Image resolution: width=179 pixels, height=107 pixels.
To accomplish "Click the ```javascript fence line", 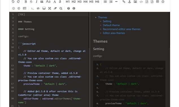I will pyautogui.click(x=27, y=44).
